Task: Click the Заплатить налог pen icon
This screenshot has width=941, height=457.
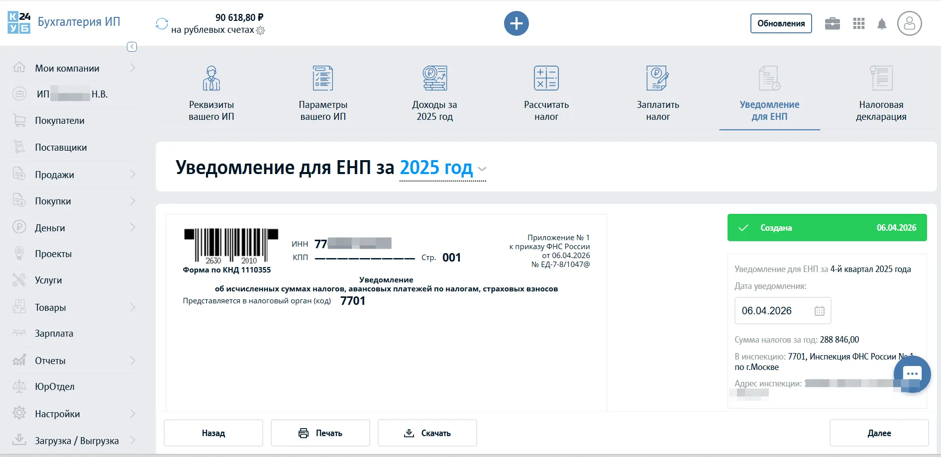Action: click(657, 78)
